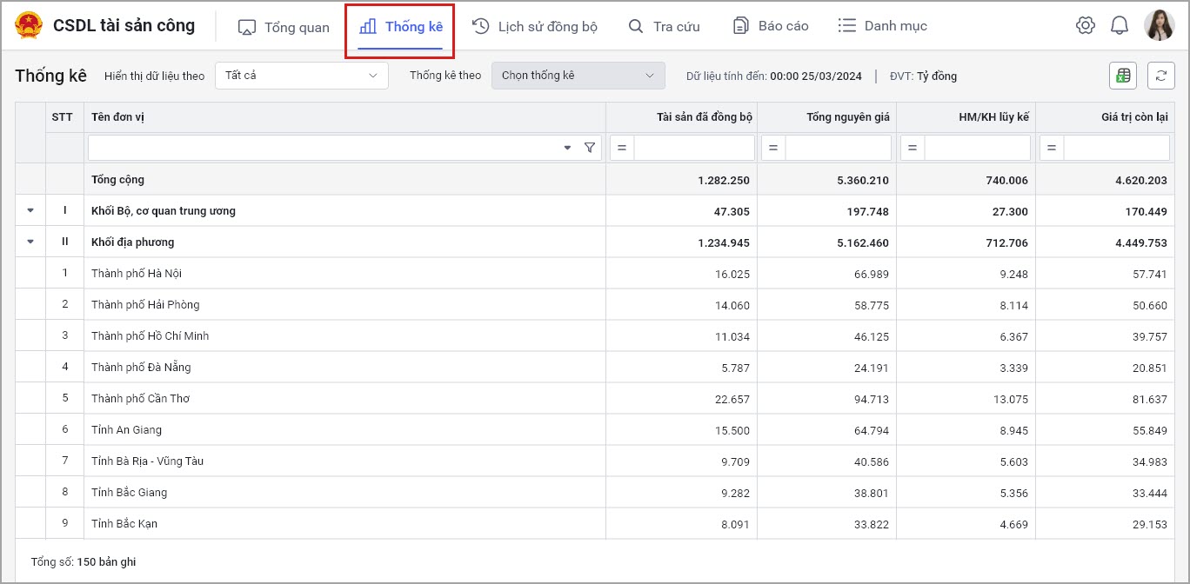1190x584 pixels.
Task: Open the Hiển thị dữ liệu theo dropdown
Action: [301, 76]
